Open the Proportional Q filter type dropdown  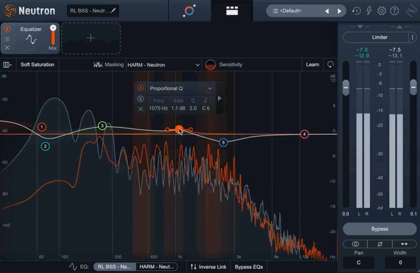181,89
